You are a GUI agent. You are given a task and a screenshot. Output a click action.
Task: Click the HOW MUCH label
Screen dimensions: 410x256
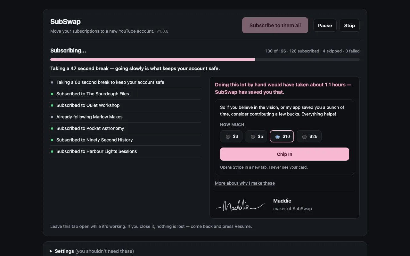tap(232, 125)
